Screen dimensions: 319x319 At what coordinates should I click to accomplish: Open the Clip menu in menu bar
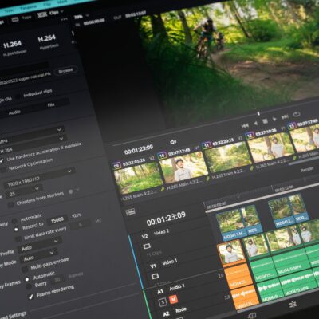pyautogui.click(x=47, y=4)
